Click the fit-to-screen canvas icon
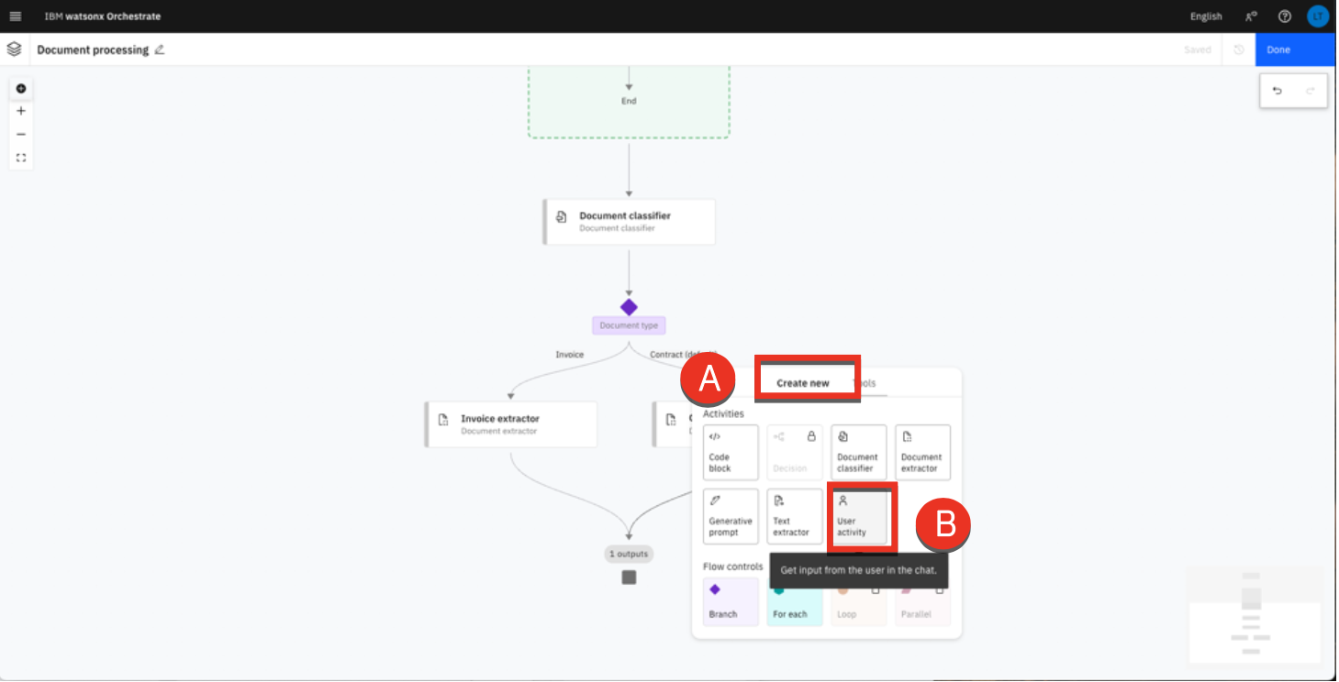The height and width of the screenshot is (682, 1339). pyautogui.click(x=21, y=158)
